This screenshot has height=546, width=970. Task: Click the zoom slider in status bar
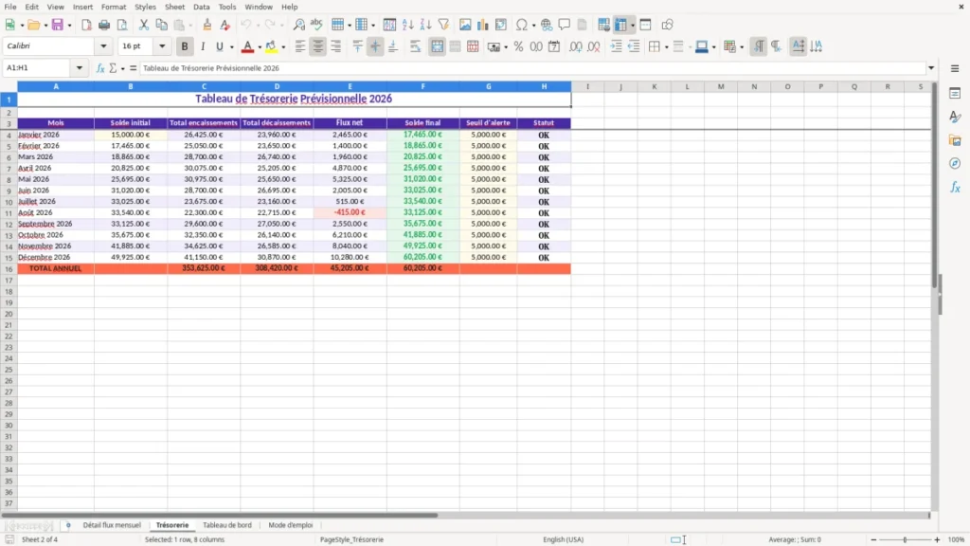(905, 539)
